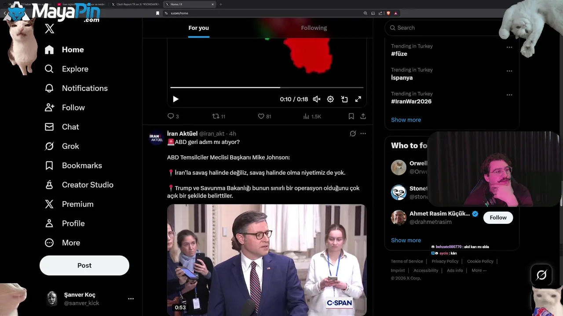Open a new browser tab
563x316 pixels.
[x=221, y=4]
